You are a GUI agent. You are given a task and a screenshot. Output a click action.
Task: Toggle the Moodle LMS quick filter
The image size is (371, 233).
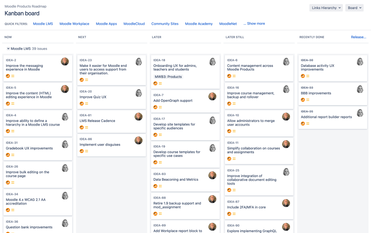(43, 24)
